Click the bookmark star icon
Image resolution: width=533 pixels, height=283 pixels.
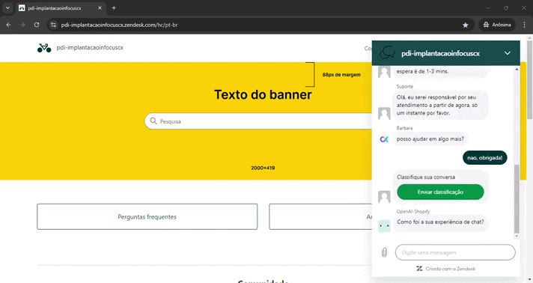pyautogui.click(x=466, y=25)
